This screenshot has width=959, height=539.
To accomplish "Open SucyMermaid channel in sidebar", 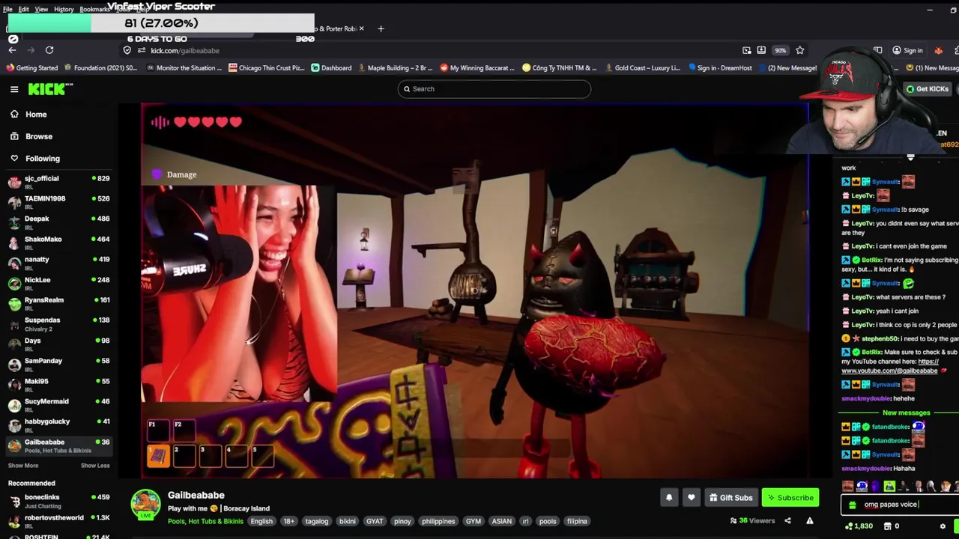I will [x=58, y=404].
